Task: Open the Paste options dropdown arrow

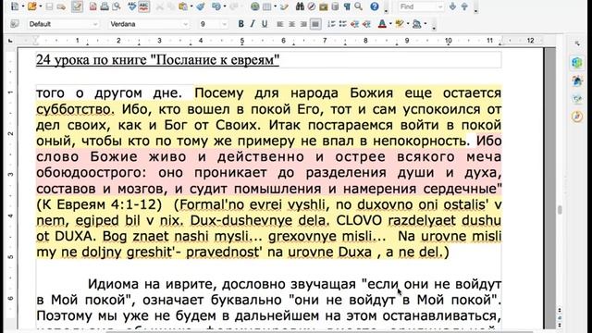Action: [x=191, y=6]
